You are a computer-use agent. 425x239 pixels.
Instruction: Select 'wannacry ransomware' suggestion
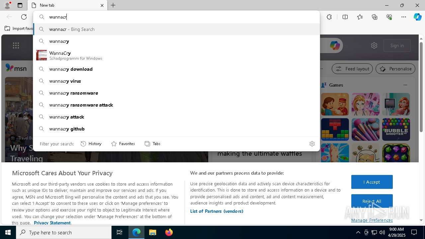click(x=176, y=93)
